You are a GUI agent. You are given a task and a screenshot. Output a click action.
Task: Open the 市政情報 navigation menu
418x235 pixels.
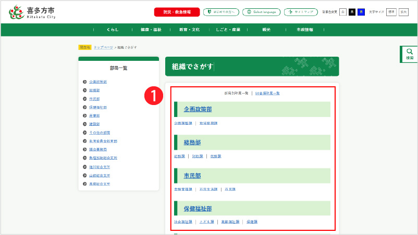[x=304, y=30]
